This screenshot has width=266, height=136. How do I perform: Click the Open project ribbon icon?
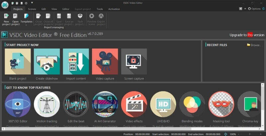(15, 16)
